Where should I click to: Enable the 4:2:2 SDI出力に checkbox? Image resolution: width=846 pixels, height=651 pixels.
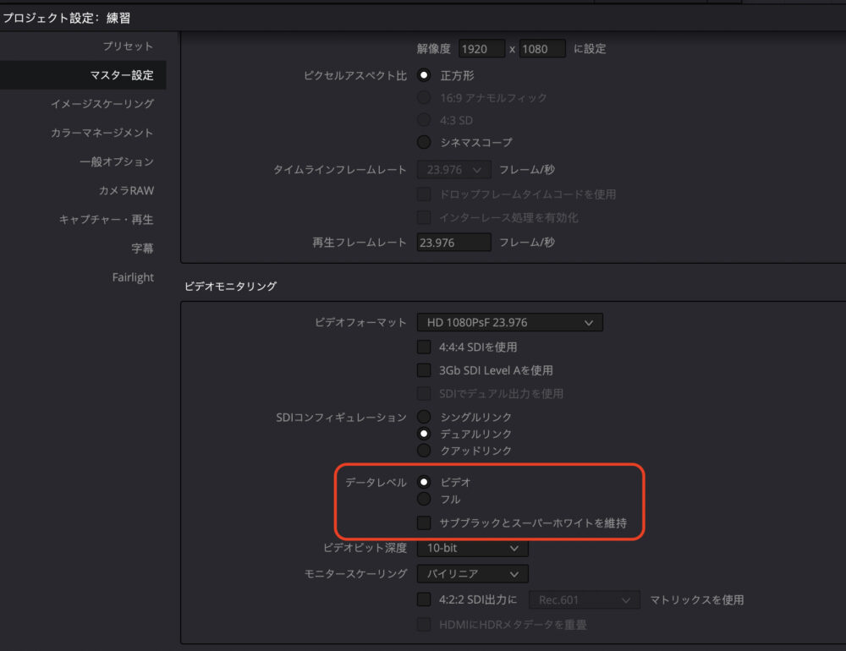click(425, 599)
